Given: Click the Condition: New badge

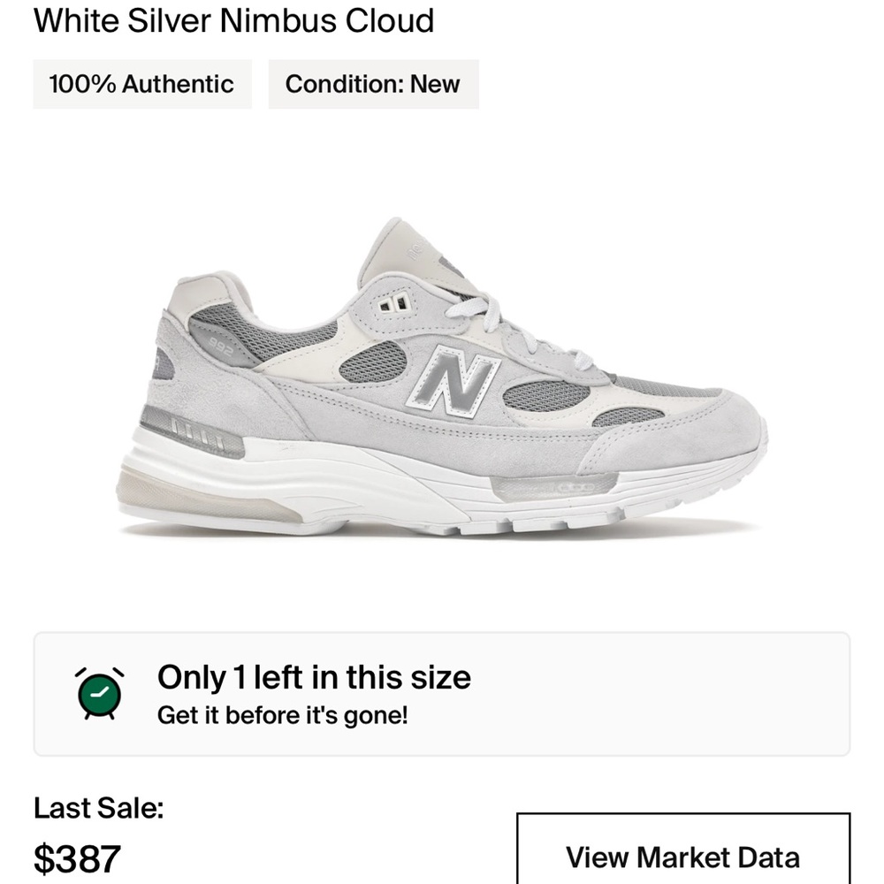Looking at the screenshot, I should (x=372, y=85).
